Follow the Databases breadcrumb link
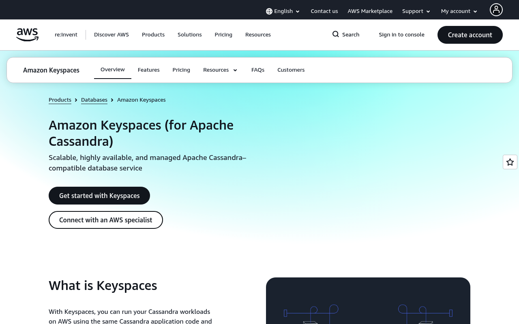The image size is (519, 324). pyautogui.click(x=94, y=100)
